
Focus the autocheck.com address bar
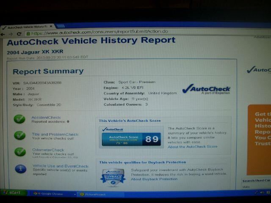click(147, 32)
